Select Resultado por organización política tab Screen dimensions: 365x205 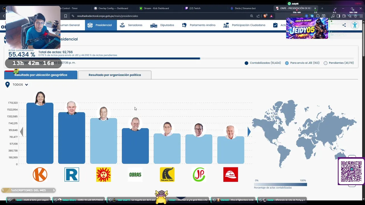(x=115, y=75)
